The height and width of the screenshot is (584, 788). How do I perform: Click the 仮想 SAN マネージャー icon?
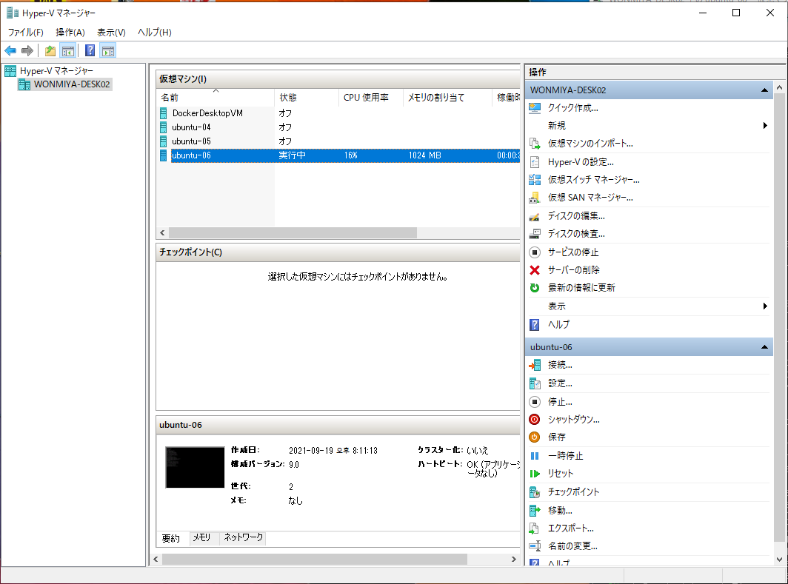535,198
